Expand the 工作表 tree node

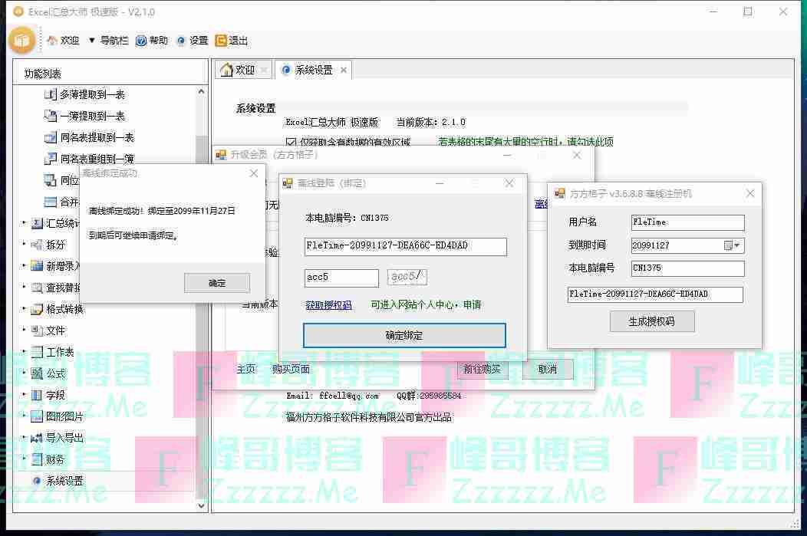24,352
